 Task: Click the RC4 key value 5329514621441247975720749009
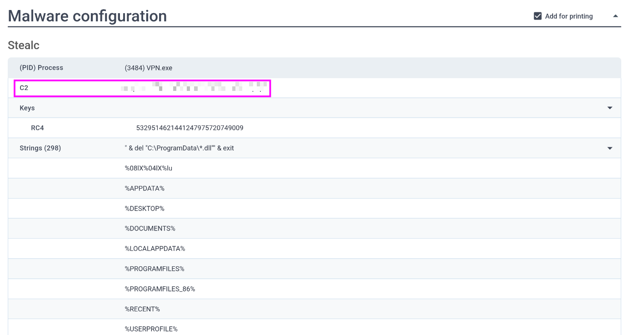(x=190, y=128)
